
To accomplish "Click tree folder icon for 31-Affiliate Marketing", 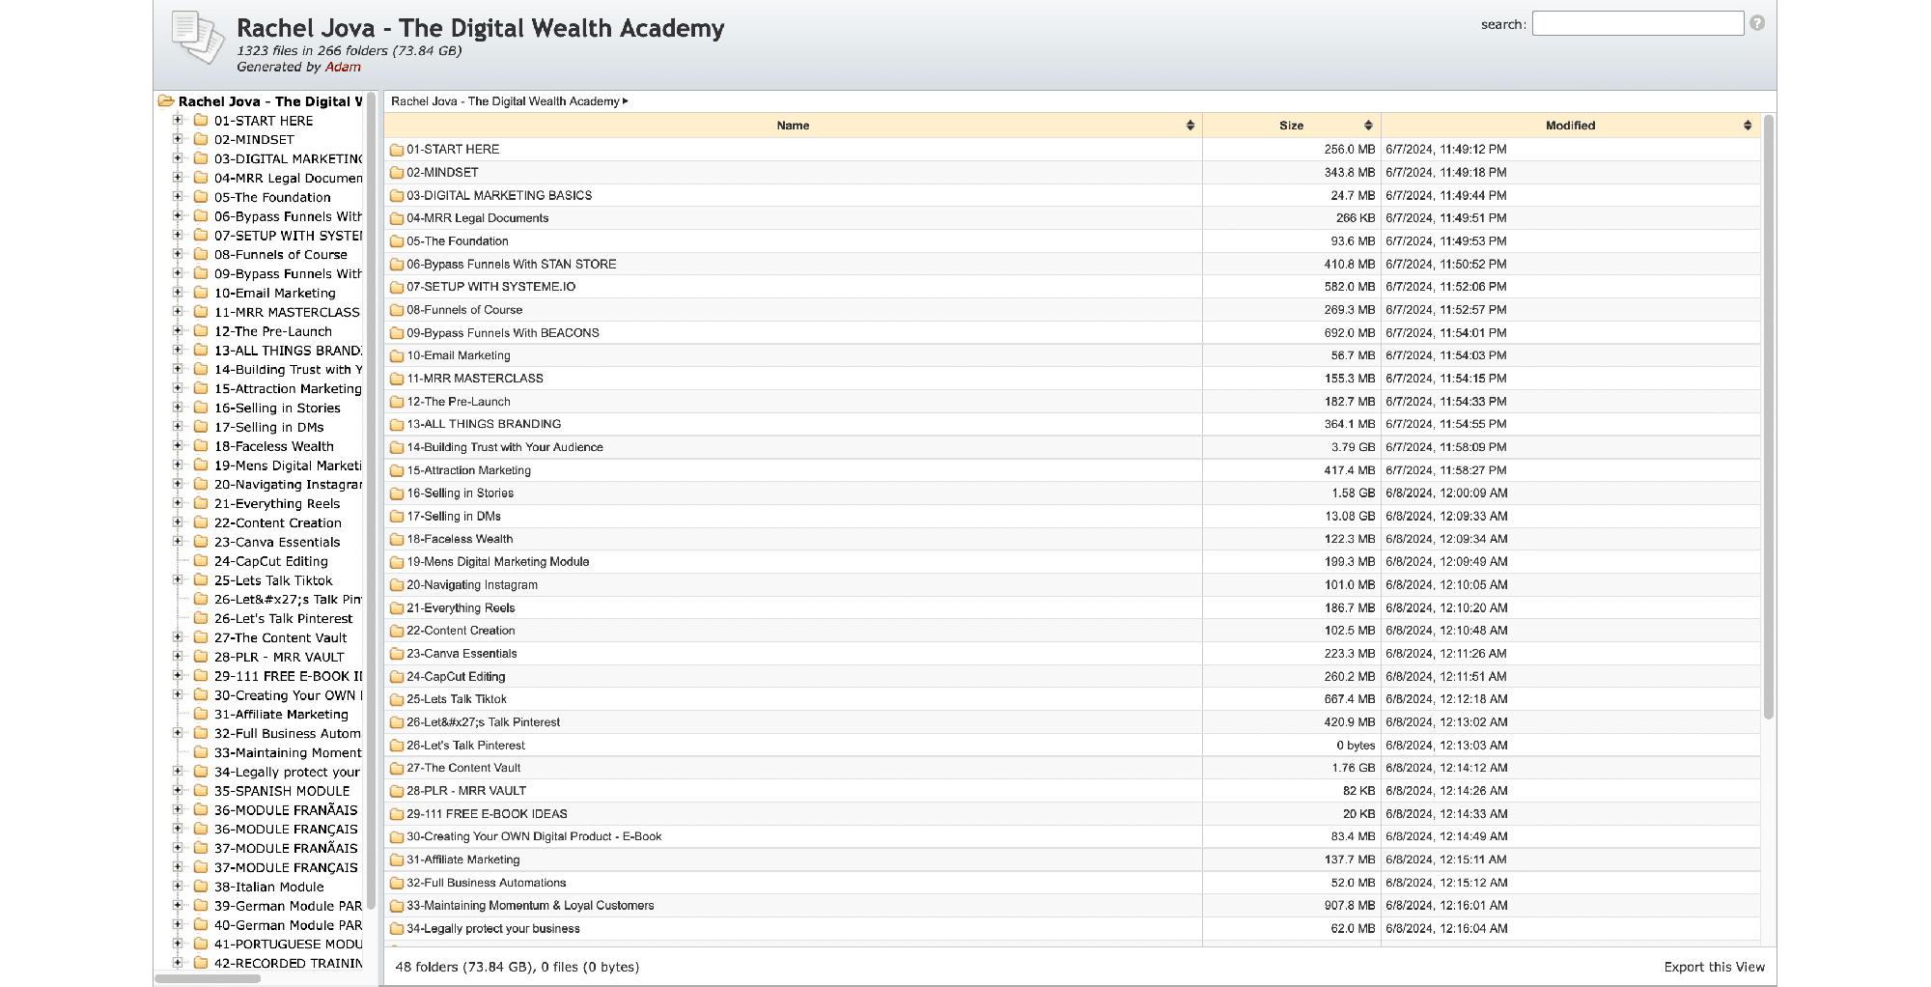I will tap(201, 714).
